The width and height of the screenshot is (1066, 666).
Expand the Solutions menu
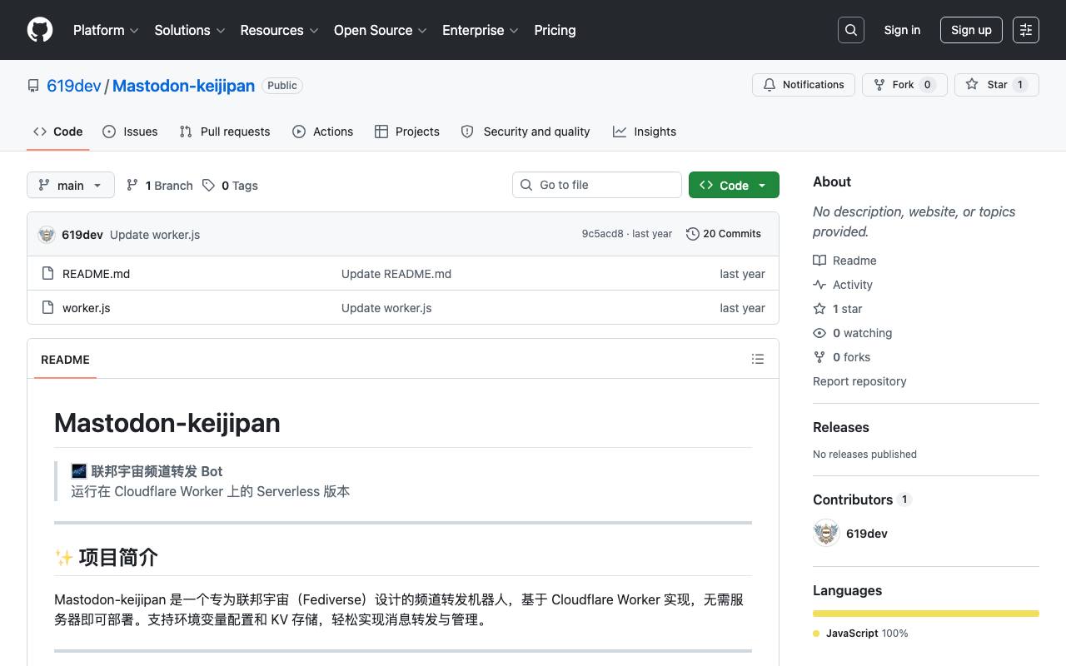[x=190, y=30]
